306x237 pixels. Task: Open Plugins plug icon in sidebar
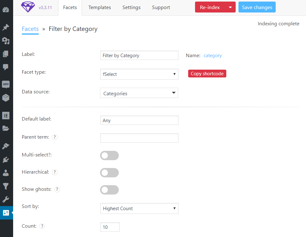(6, 160)
